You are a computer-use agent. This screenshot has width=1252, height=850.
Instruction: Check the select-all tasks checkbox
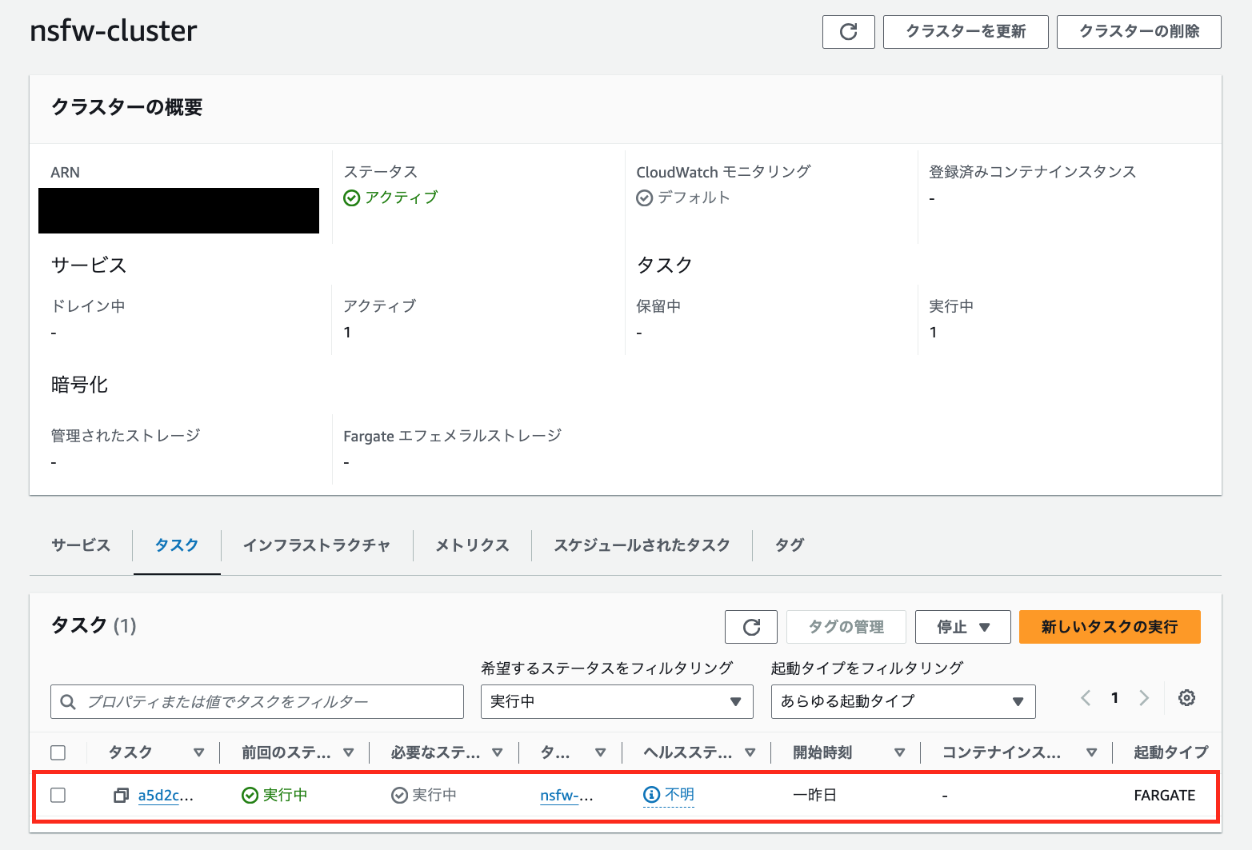pyautogui.click(x=58, y=752)
